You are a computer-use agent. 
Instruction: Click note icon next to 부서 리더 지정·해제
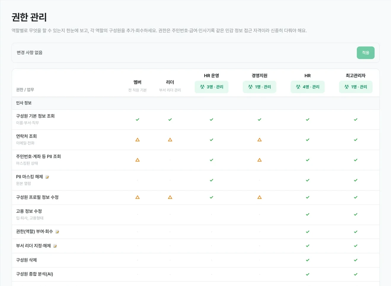click(55, 246)
